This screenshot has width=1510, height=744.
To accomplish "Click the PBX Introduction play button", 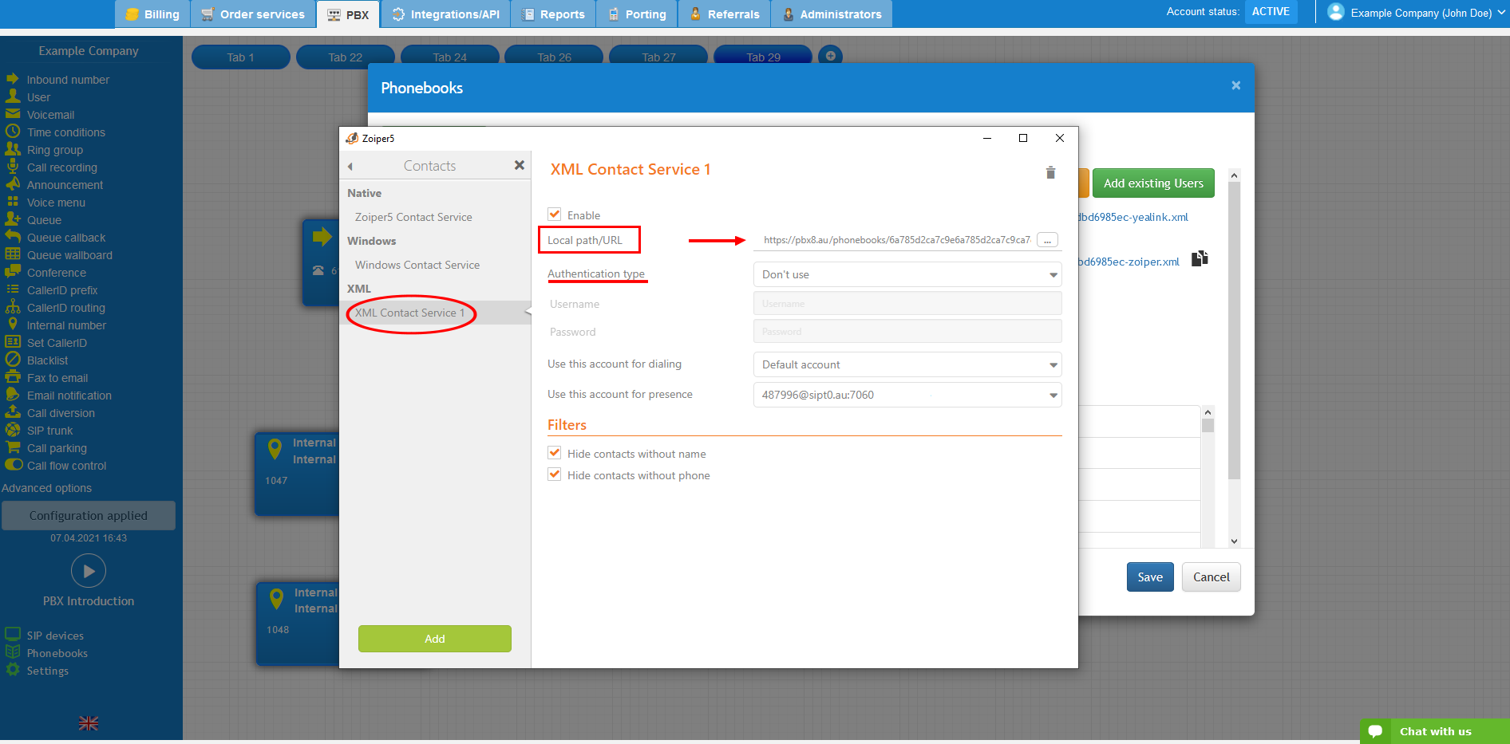I will click(89, 571).
